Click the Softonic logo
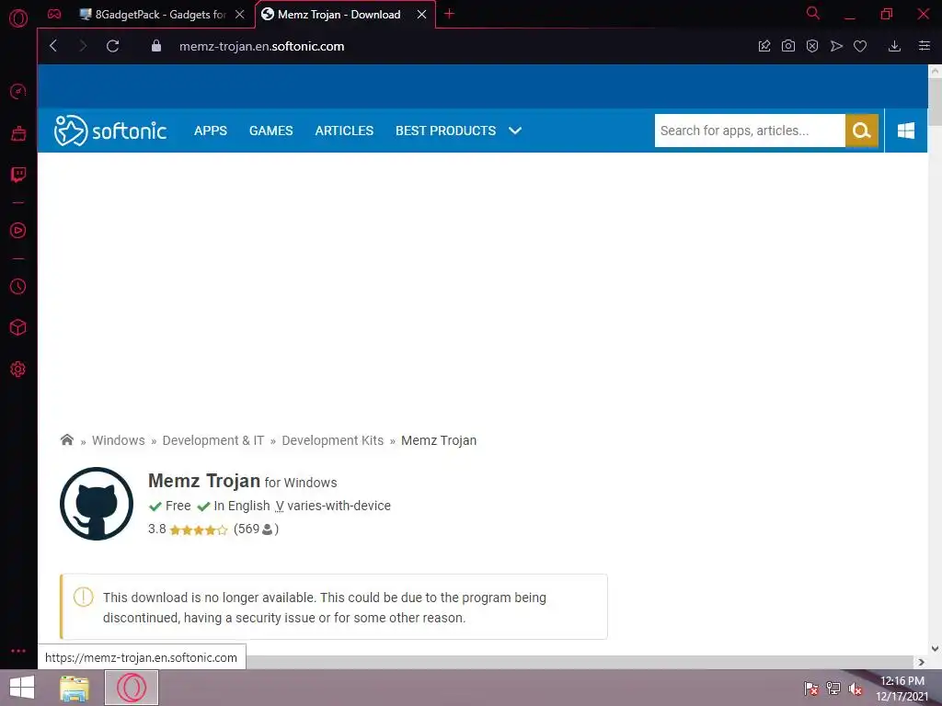 [110, 131]
